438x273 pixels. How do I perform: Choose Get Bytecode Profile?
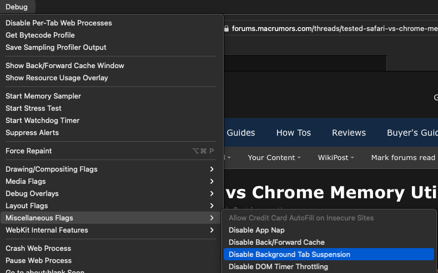[40, 35]
